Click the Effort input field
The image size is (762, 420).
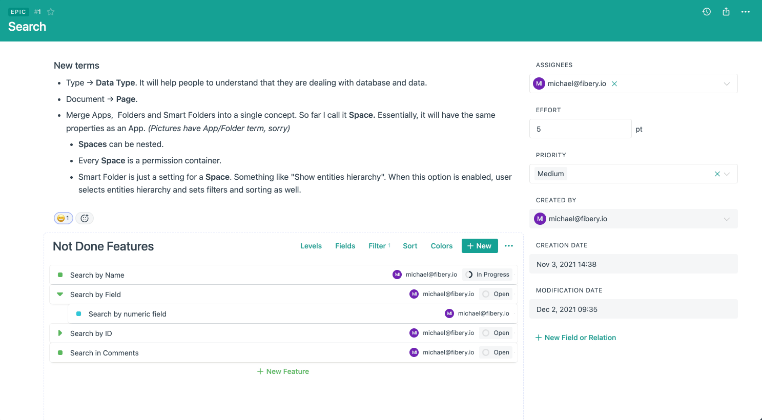coord(580,129)
